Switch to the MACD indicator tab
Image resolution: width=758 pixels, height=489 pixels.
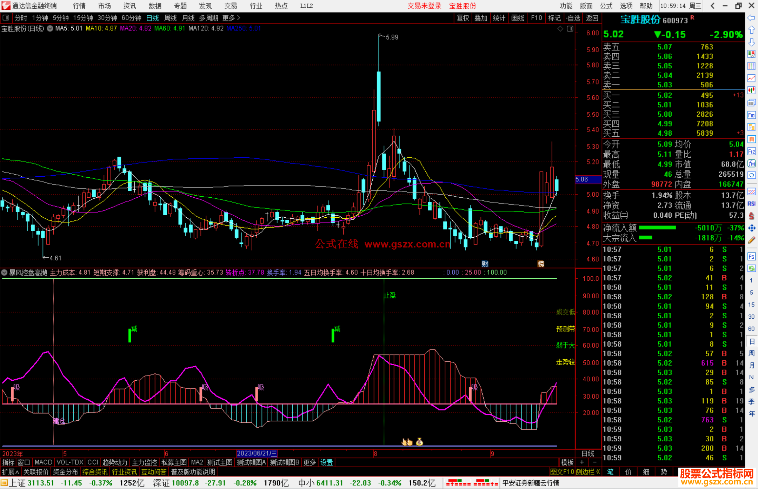[x=43, y=462]
